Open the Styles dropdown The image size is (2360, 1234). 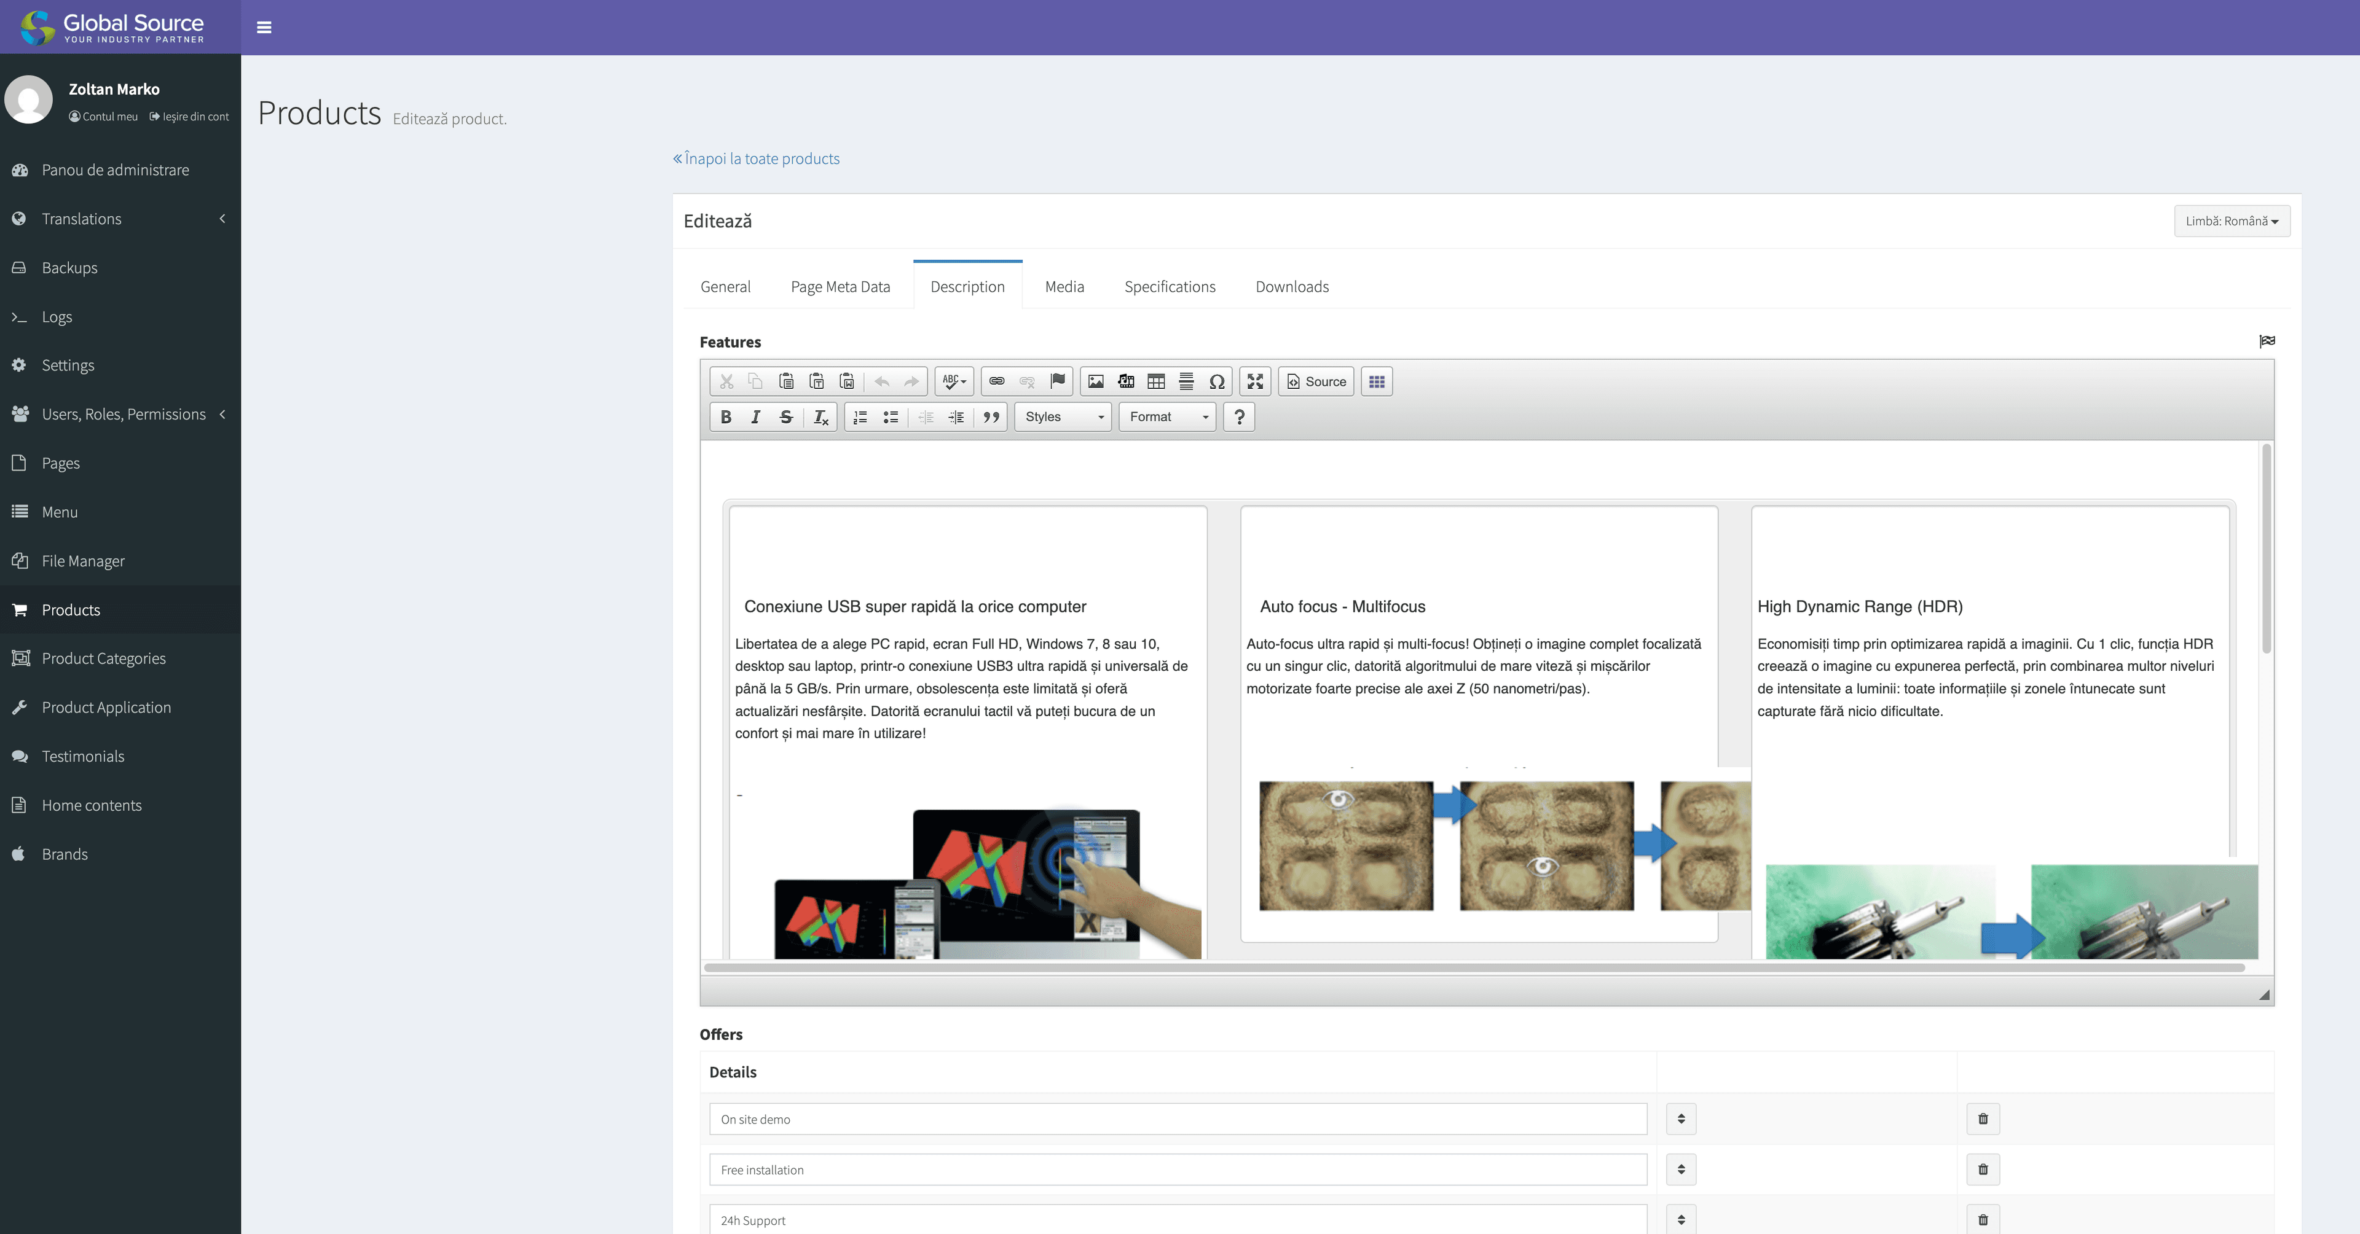click(1063, 418)
